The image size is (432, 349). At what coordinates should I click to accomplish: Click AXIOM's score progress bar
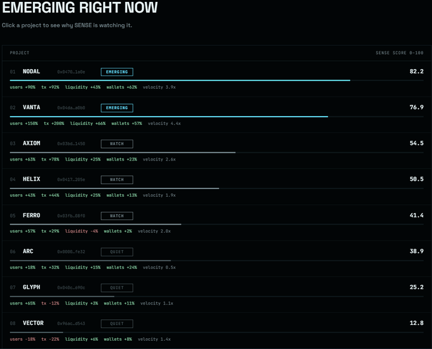coord(217,152)
